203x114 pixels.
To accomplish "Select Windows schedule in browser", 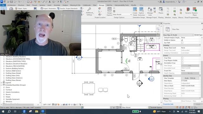I will click(x=9, y=102).
